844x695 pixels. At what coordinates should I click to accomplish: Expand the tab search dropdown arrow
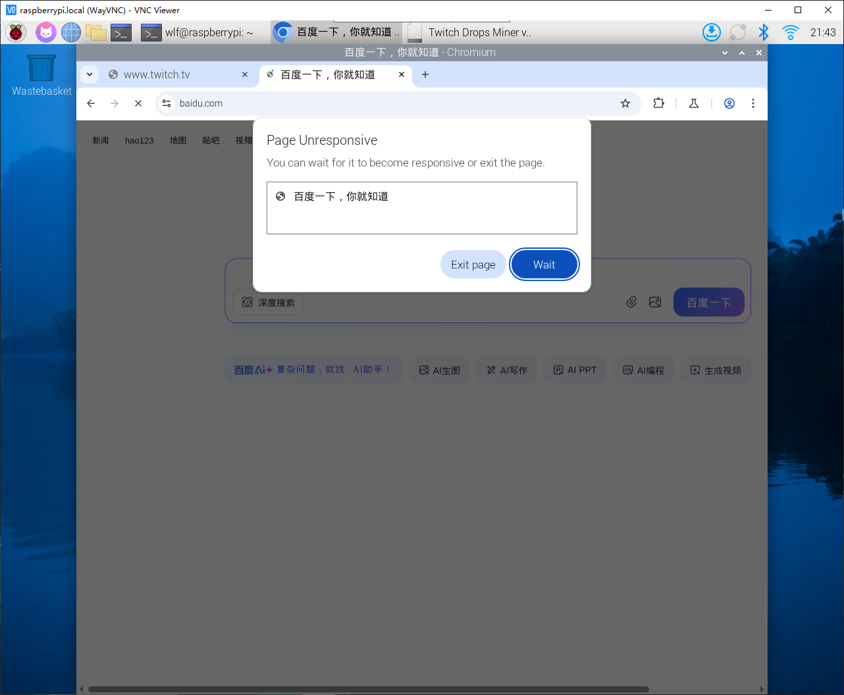point(90,74)
